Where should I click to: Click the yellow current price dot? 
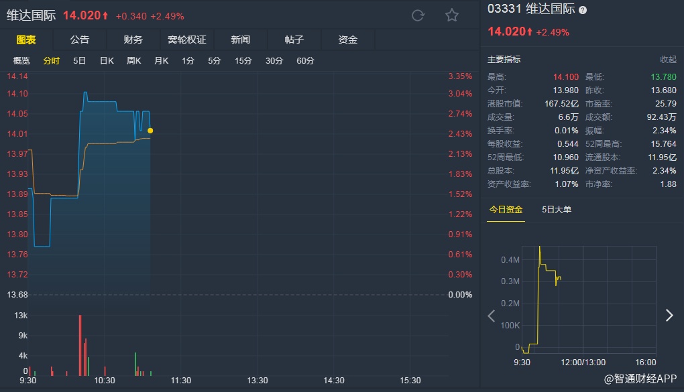[x=150, y=131]
